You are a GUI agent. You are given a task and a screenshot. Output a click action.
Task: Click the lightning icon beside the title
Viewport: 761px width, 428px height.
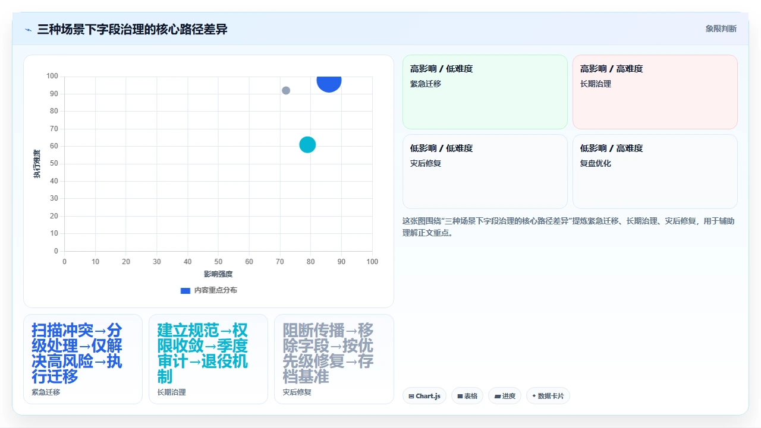click(28, 30)
